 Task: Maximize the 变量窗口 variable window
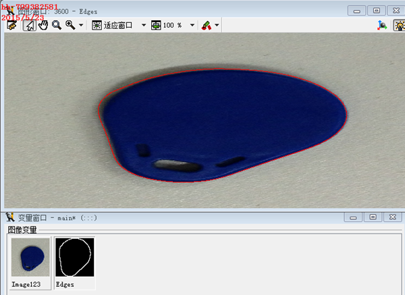click(373, 217)
